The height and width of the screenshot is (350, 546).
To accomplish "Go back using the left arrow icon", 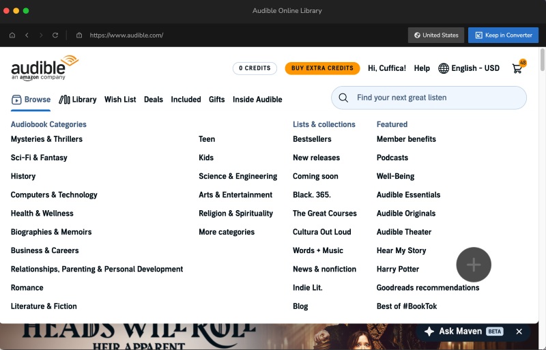I will 27,35.
